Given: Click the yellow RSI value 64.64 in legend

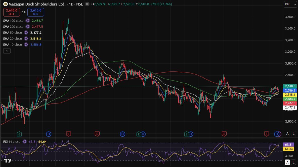Looking at the screenshot, I should coord(42,141).
